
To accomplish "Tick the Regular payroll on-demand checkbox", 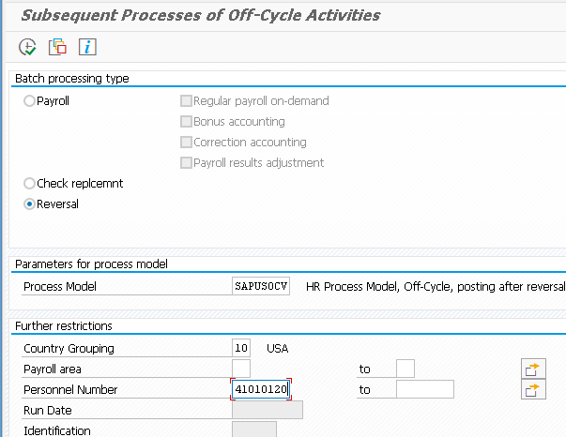I will click(x=186, y=101).
